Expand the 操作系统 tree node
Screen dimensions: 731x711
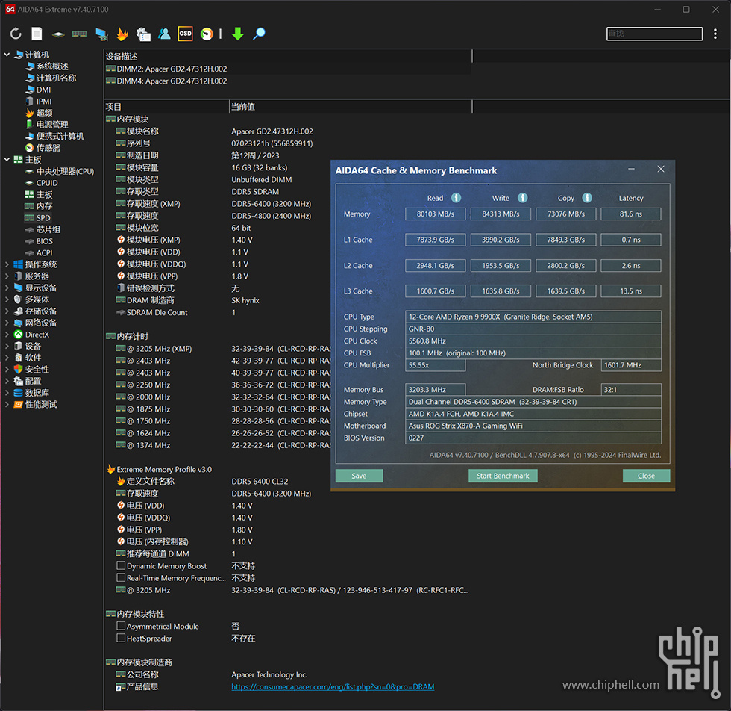7,264
